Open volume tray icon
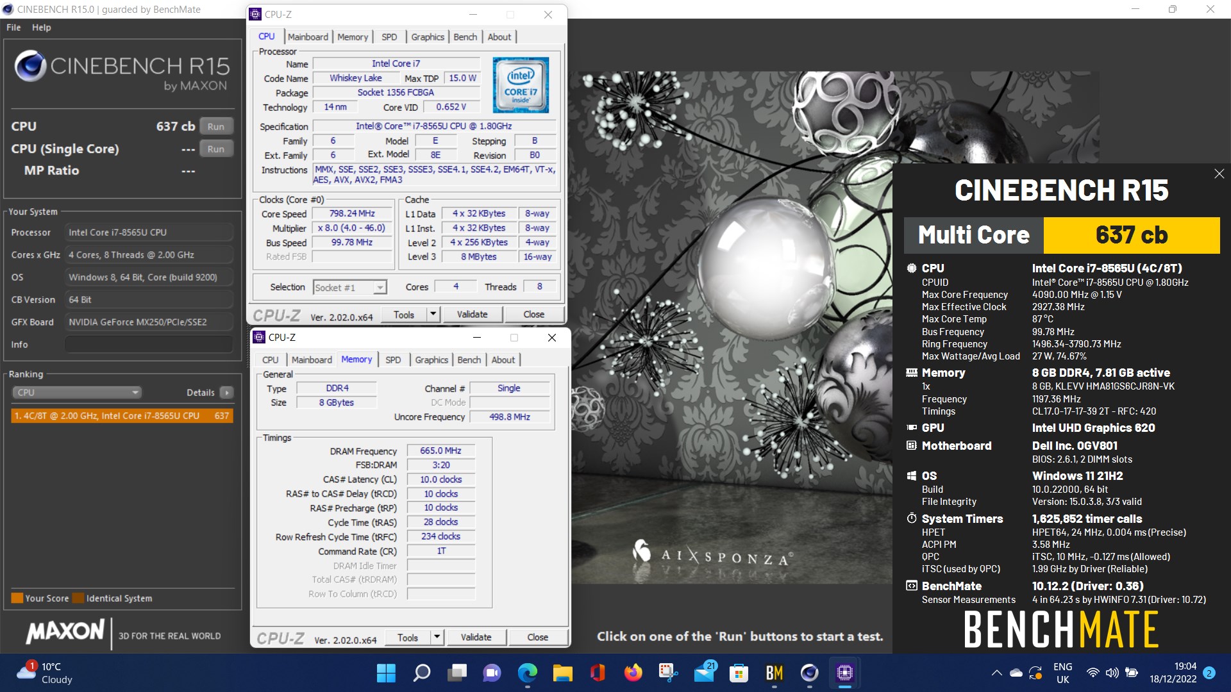Viewport: 1231px width, 692px height. coord(1112,673)
